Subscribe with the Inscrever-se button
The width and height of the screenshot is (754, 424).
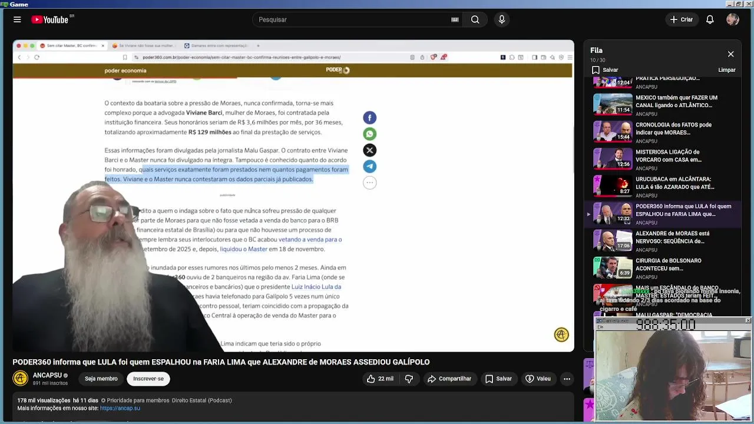pos(148,379)
